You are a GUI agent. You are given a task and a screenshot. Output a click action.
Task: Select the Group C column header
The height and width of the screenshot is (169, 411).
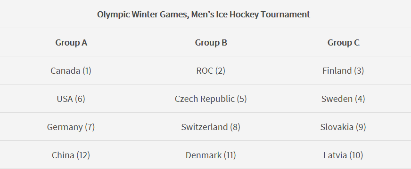[343, 42]
